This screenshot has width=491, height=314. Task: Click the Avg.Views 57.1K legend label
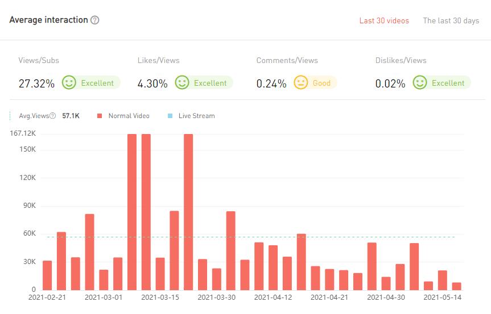click(71, 116)
